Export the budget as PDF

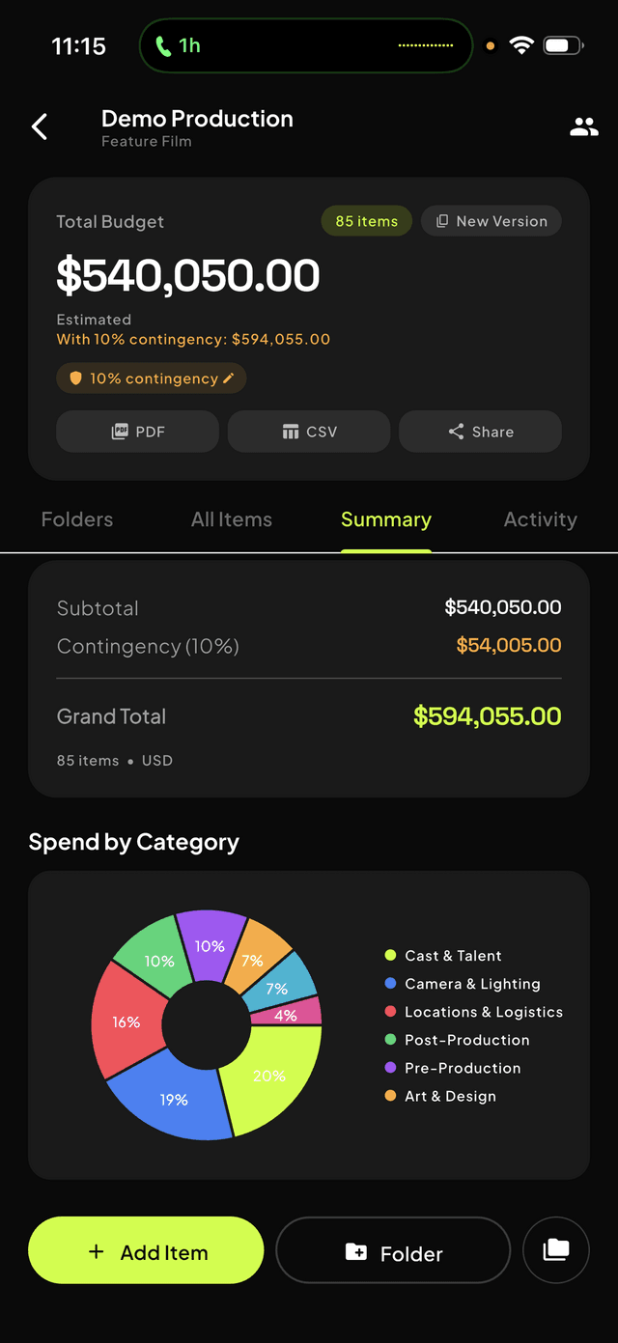(137, 432)
